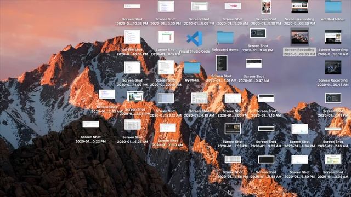Select Screen Shot ending 28.12 AM
Image resolution: width=351 pixels, height=197 pixels.
click(166, 98)
